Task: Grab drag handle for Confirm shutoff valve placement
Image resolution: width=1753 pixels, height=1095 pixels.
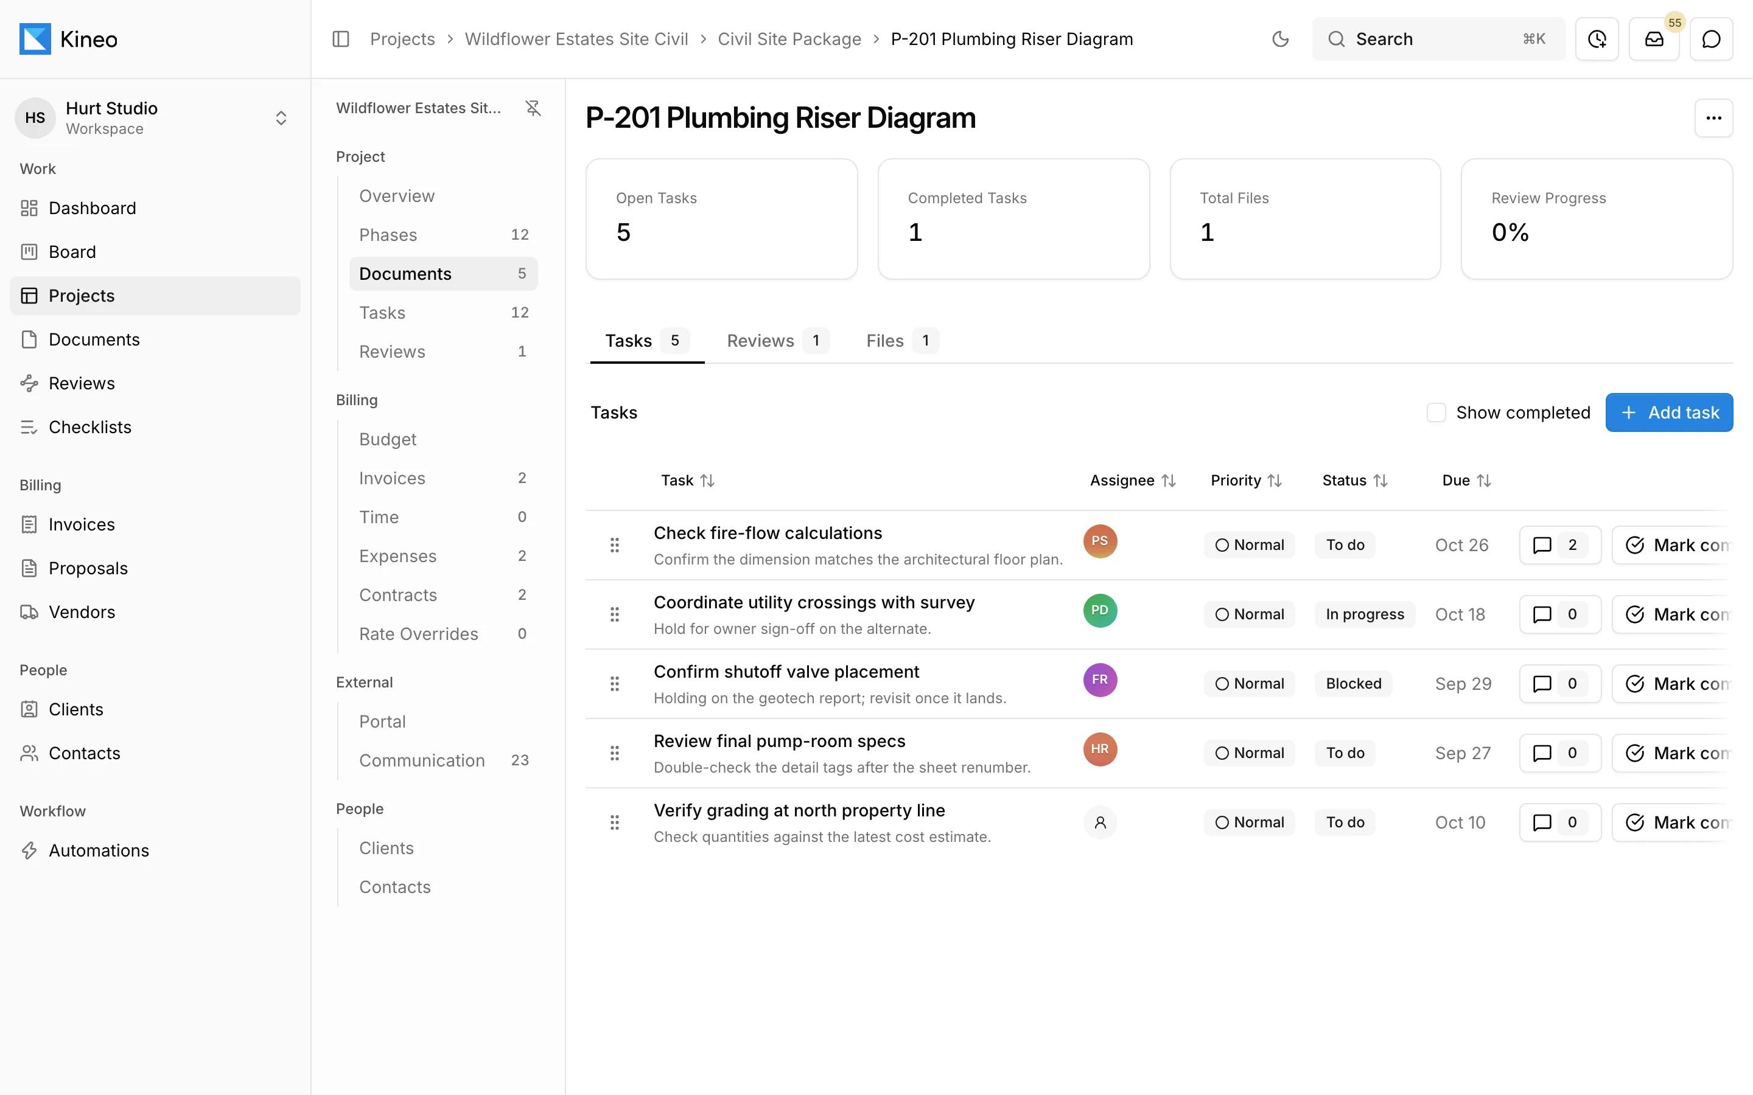Action: click(x=614, y=684)
